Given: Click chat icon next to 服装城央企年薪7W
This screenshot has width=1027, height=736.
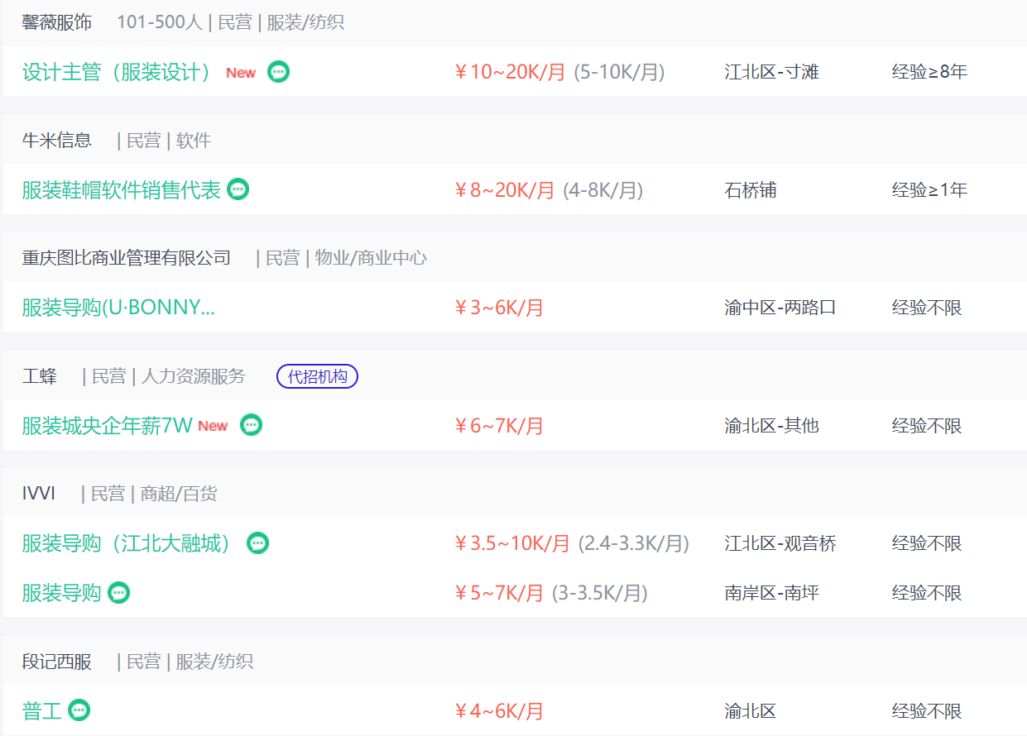Looking at the screenshot, I should [x=252, y=425].
